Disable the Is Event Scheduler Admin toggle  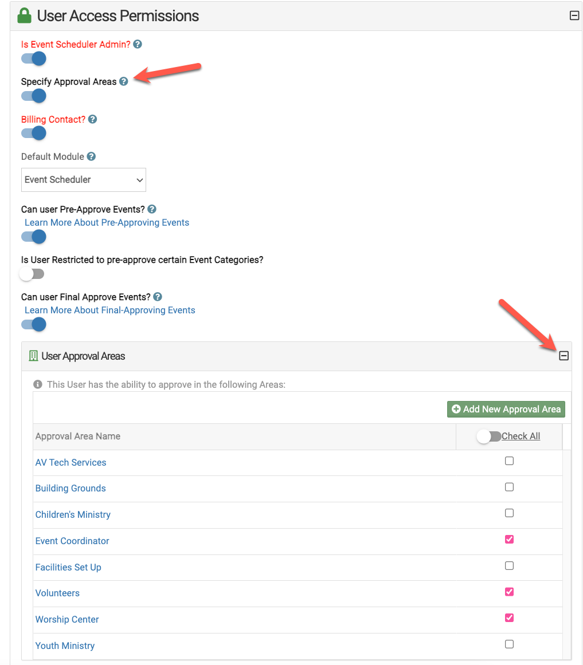click(x=33, y=58)
